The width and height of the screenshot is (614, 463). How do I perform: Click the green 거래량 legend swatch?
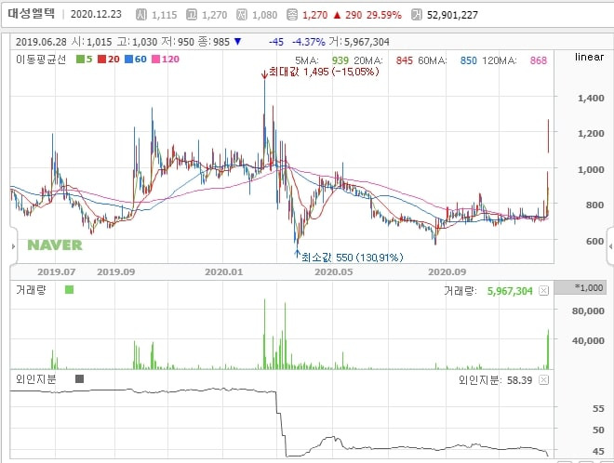70,290
